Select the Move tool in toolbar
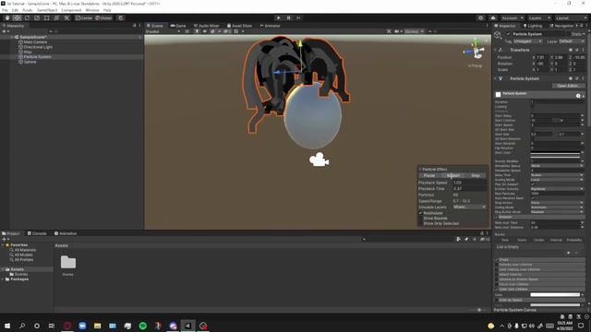Viewport: 591px width, 332px height. 17,18
